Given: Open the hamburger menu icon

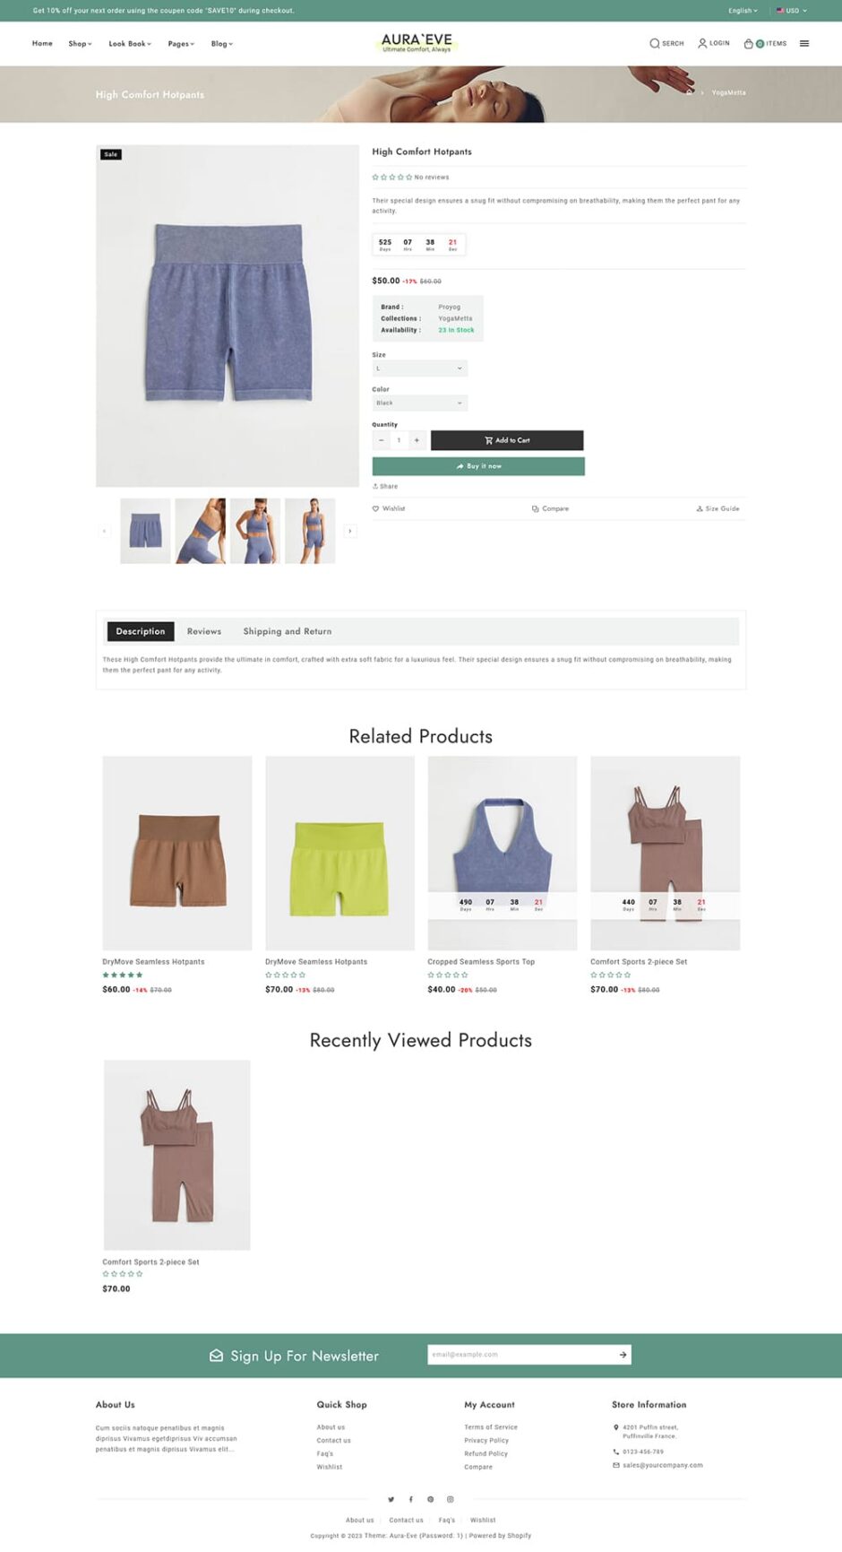Looking at the screenshot, I should click(804, 43).
